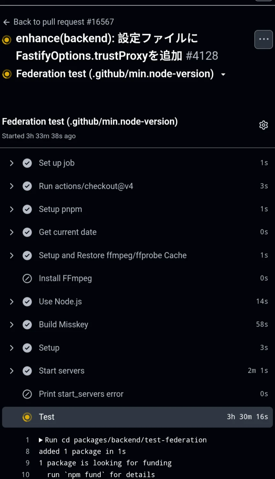Click the log settings gear icon
Image resolution: width=275 pixels, height=479 pixels.
(x=264, y=125)
